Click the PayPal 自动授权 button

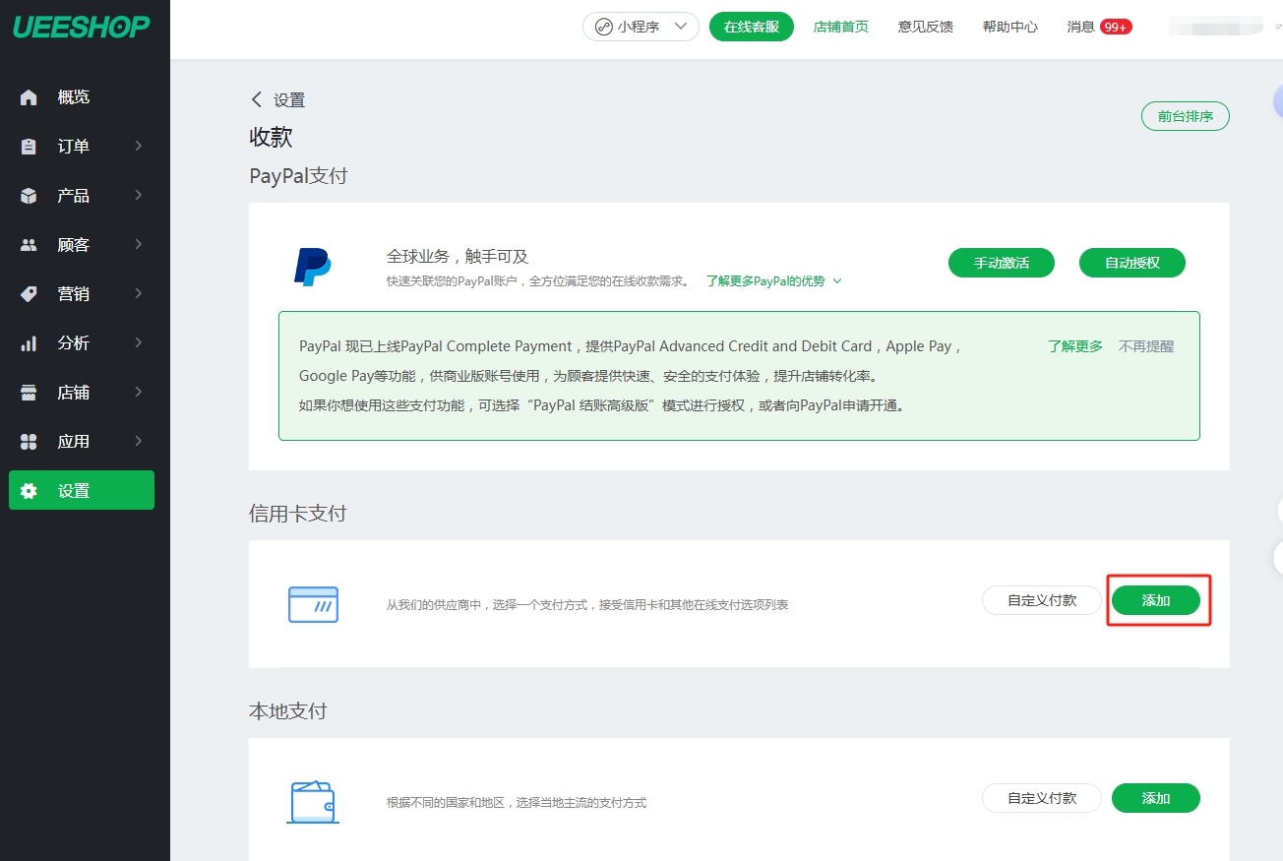coord(1131,264)
